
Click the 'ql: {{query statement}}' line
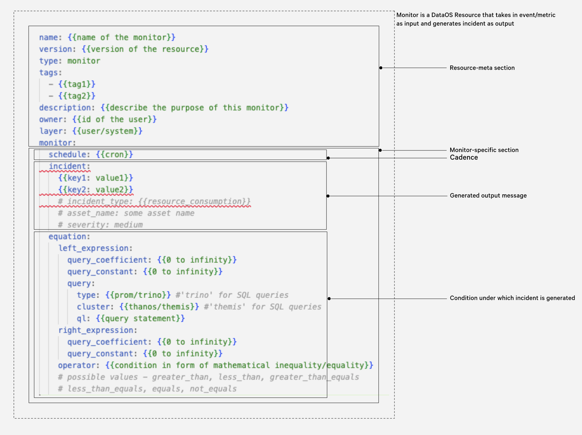pos(130,318)
